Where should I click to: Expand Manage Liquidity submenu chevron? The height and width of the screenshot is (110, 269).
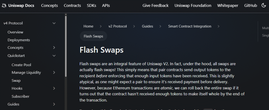[x=54, y=72]
